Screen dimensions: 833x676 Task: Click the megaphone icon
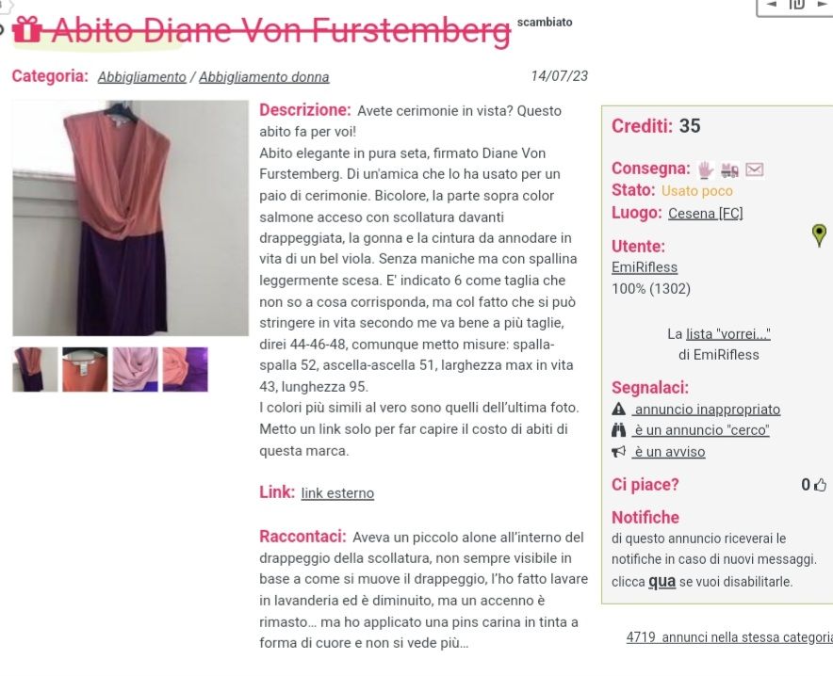coord(618,452)
